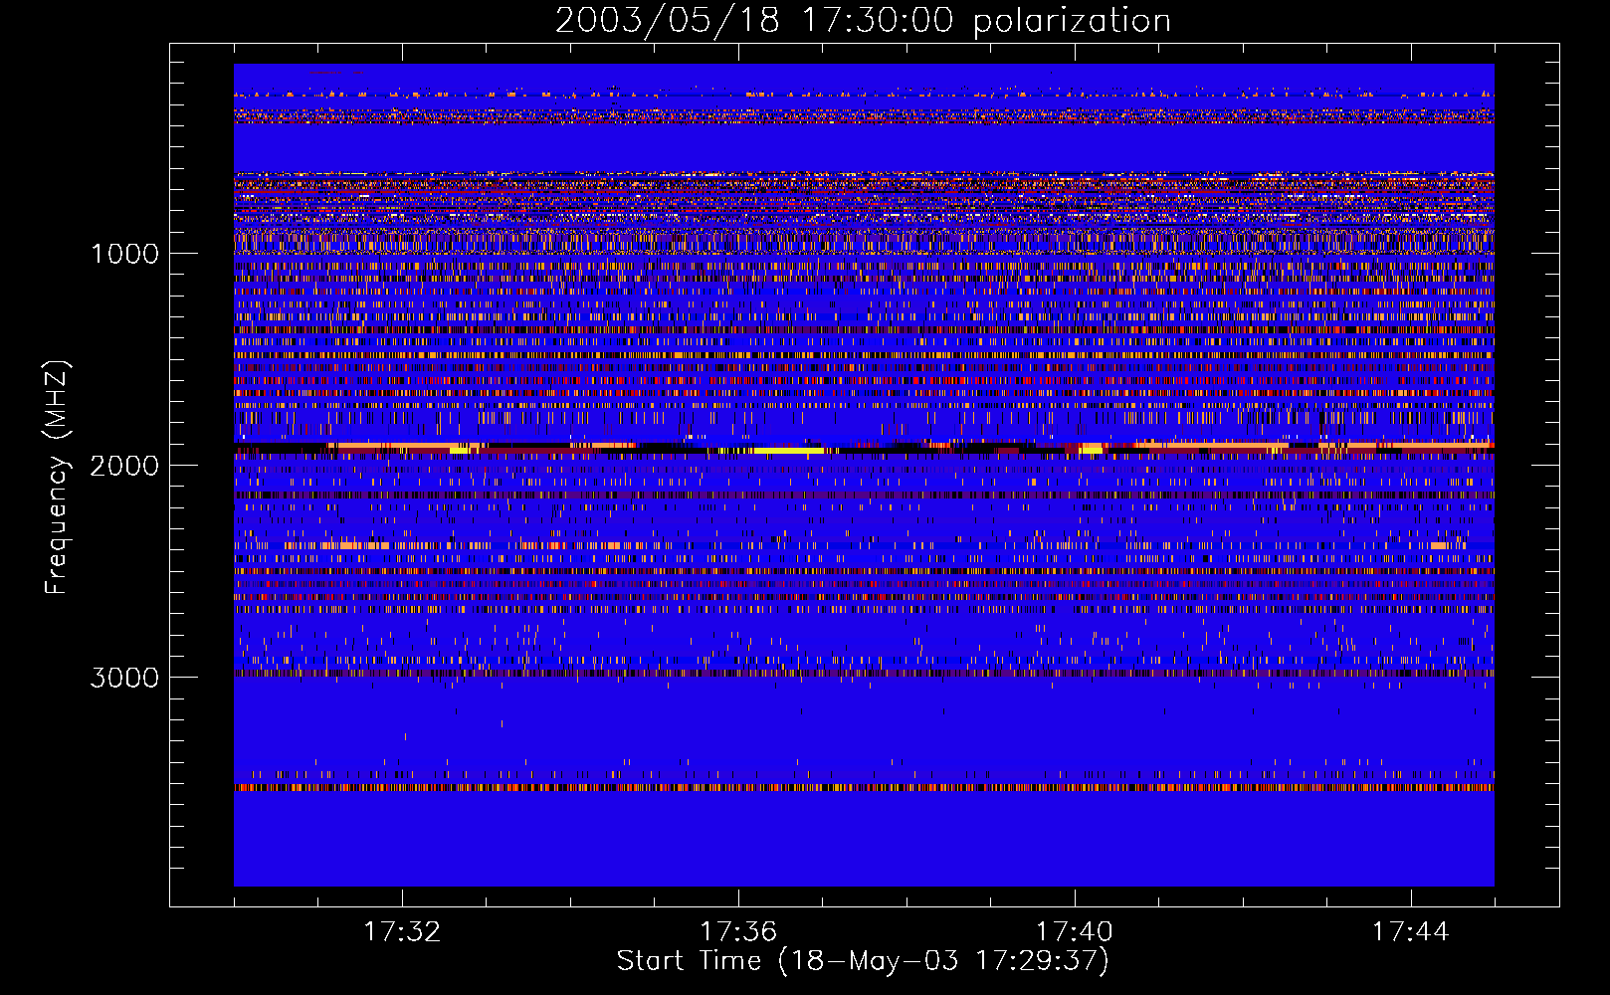Click the 17:36 time tick label
The height and width of the screenshot is (995, 1610).
pos(738,932)
